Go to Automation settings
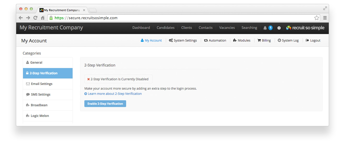Screen dimensions: 346x146 pos(215,40)
